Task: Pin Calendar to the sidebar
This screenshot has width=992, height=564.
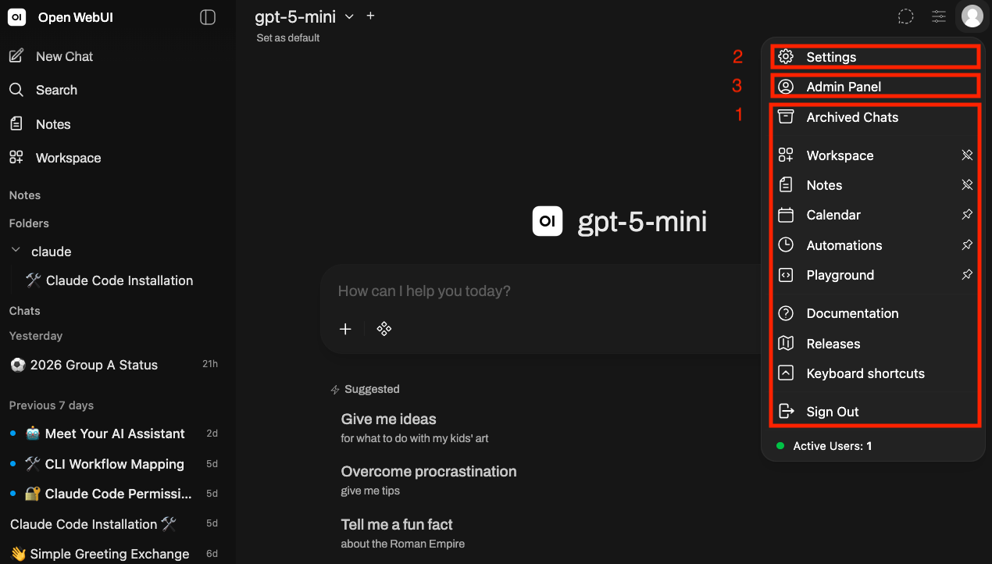Action: pos(967,215)
